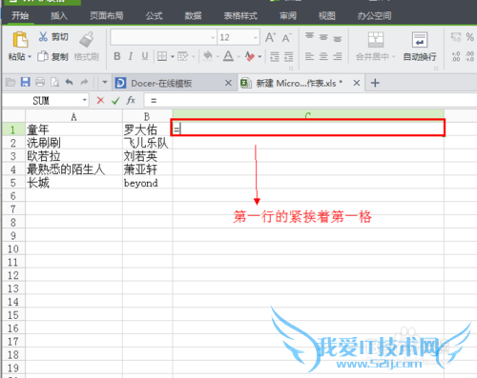Open the 公式 (Formulas) ribbon tab
The image size is (477, 378).
pyautogui.click(x=155, y=15)
